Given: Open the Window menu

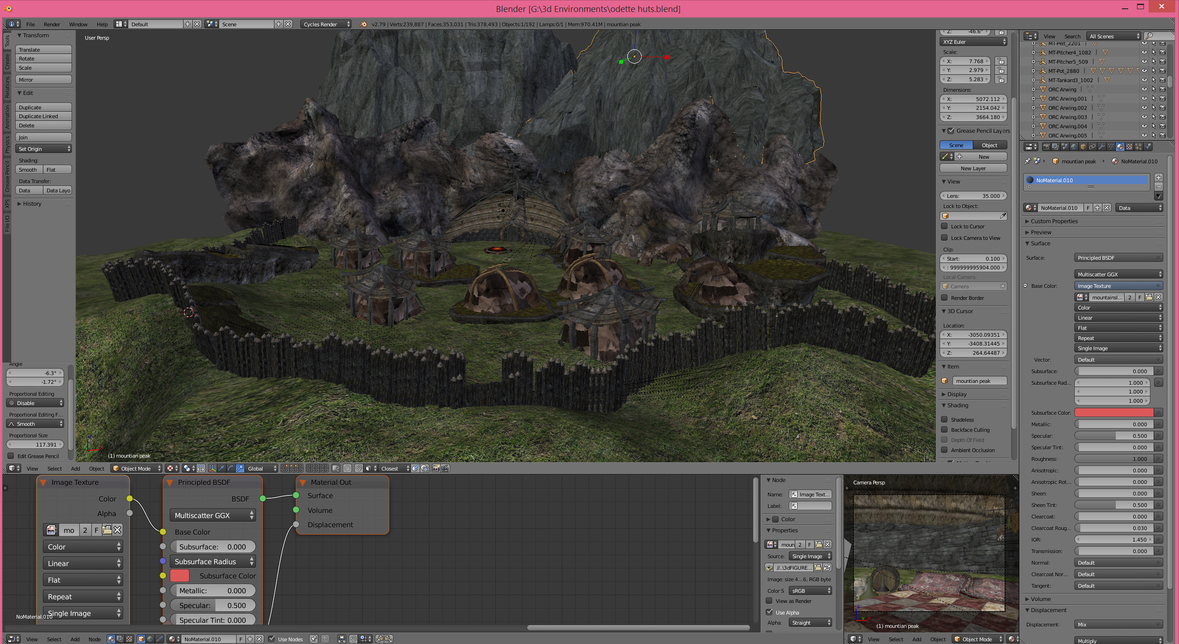Looking at the screenshot, I should point(78,24).
